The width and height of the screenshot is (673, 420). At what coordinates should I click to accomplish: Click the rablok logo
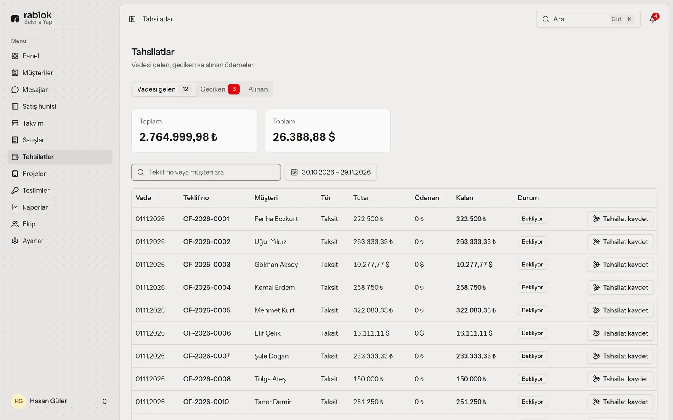click(x=32, y=18)
